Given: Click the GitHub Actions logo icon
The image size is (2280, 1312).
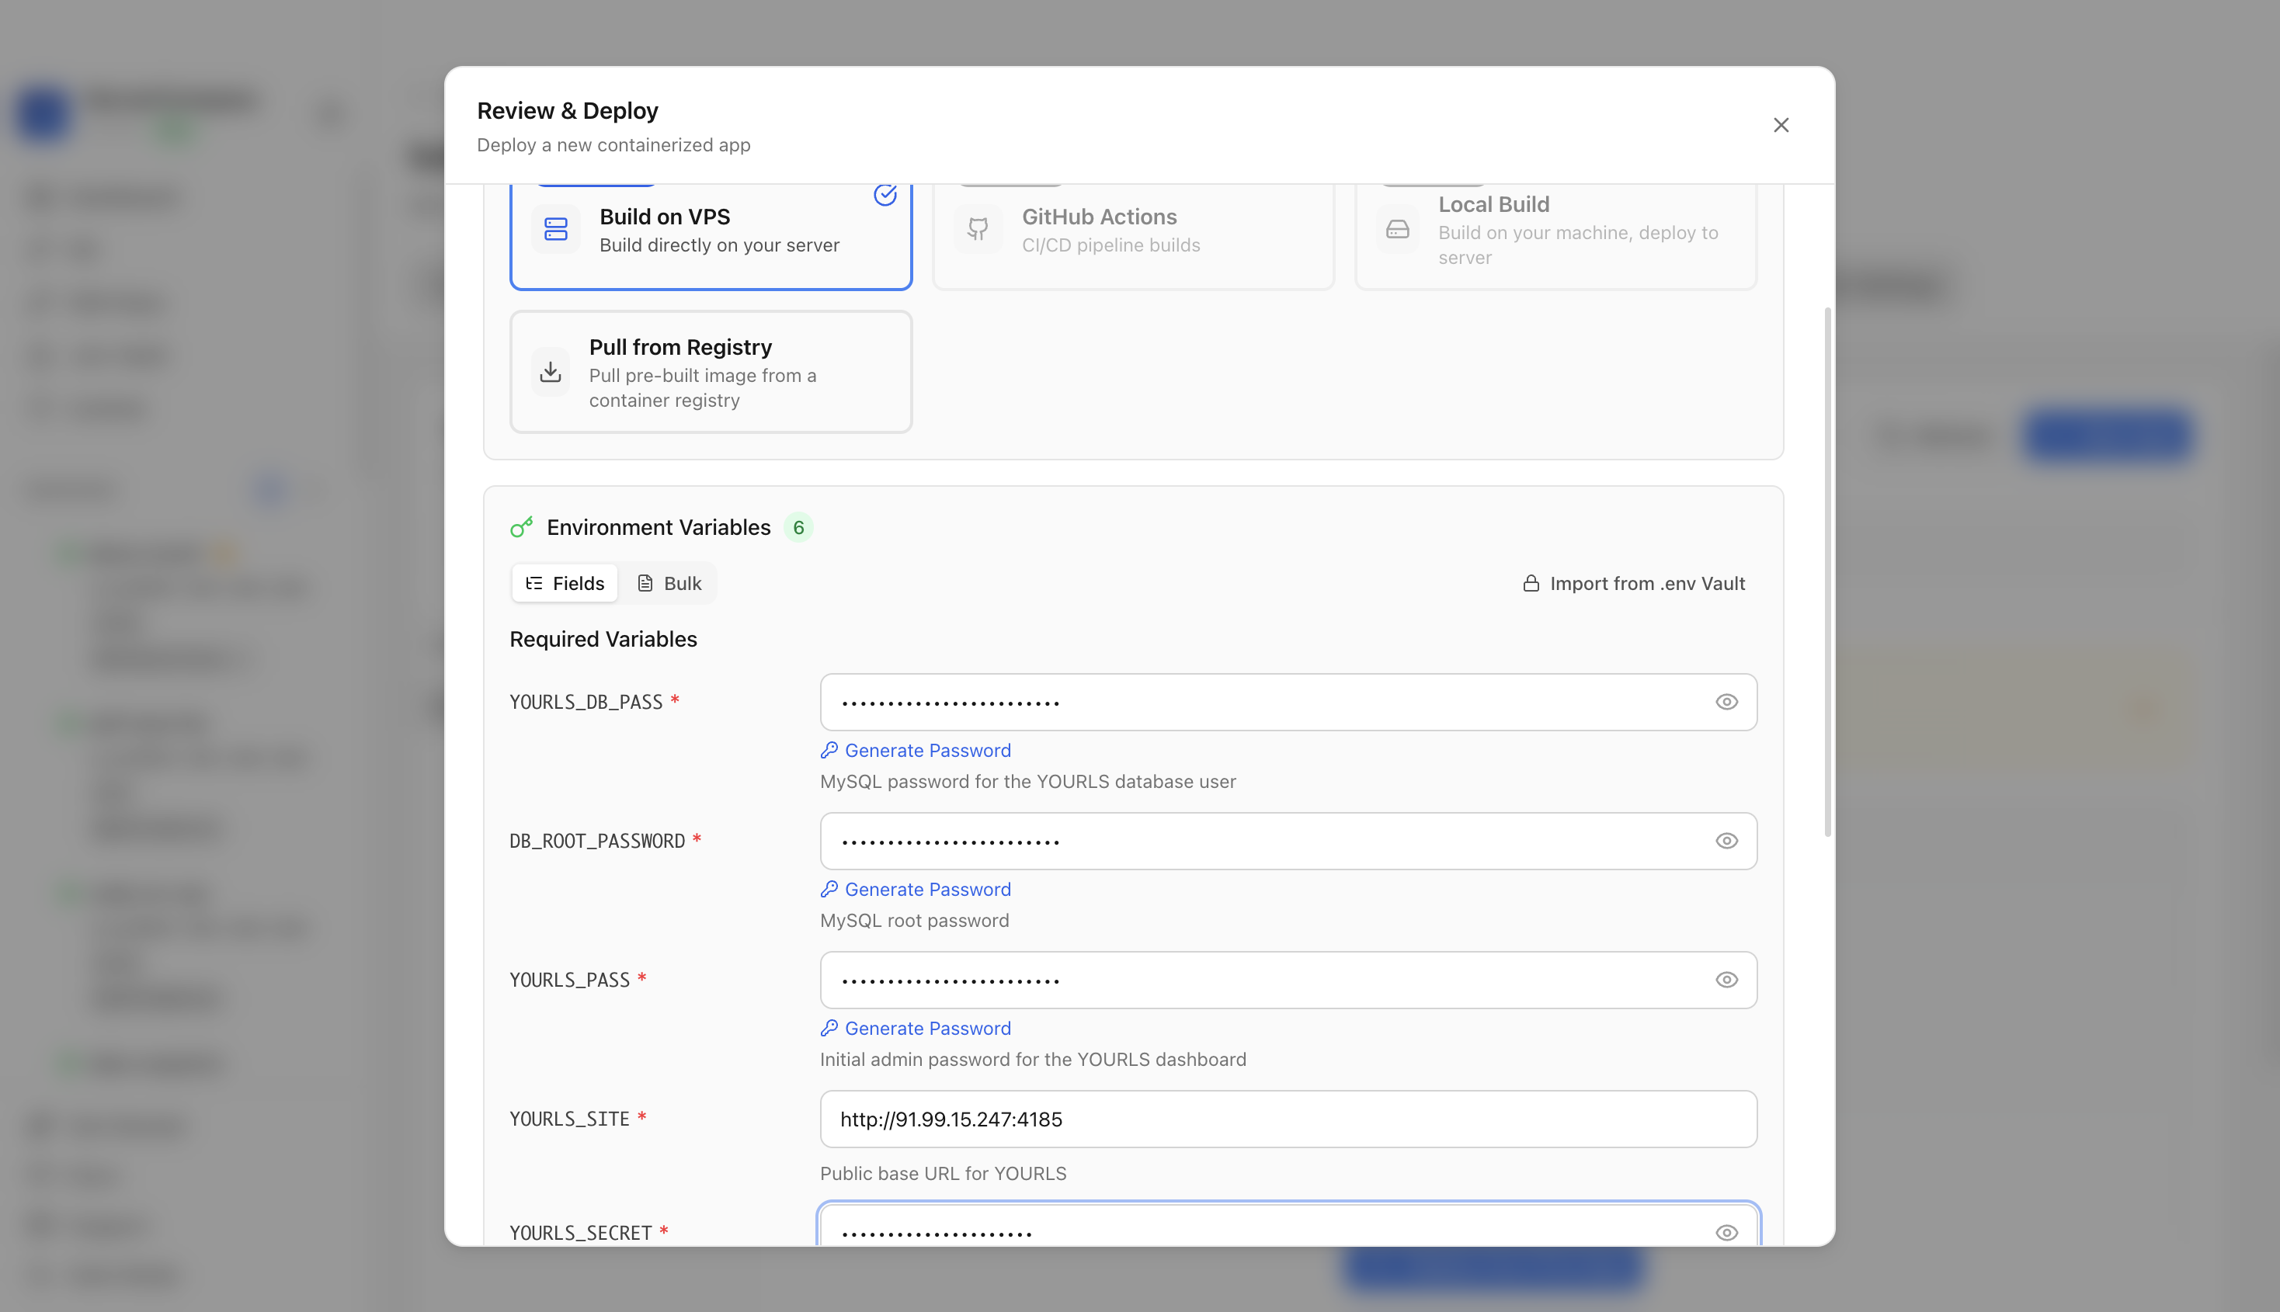Looking at the screenshot, I should pos(978,230).
